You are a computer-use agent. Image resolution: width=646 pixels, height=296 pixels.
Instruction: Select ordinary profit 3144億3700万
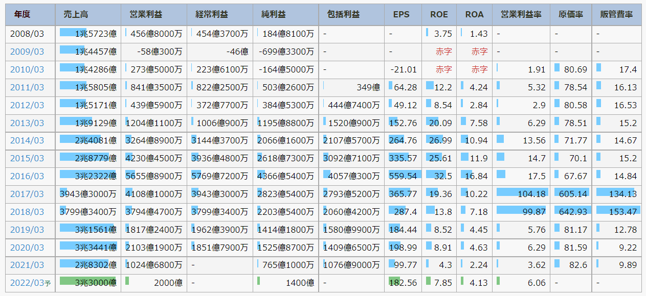[220, 141]
